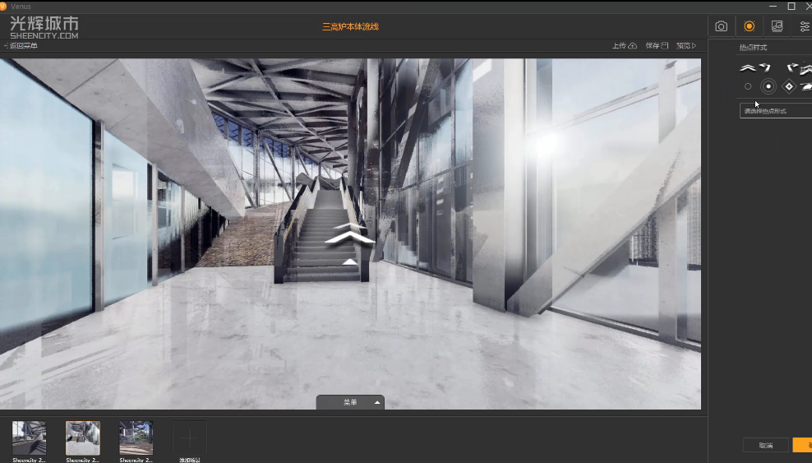Choose the small hollow circle hotspot style

[x=748, y=86]
